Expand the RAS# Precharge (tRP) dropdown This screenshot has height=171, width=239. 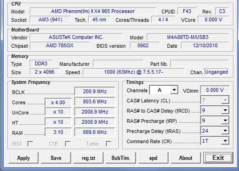pos(225,120)
